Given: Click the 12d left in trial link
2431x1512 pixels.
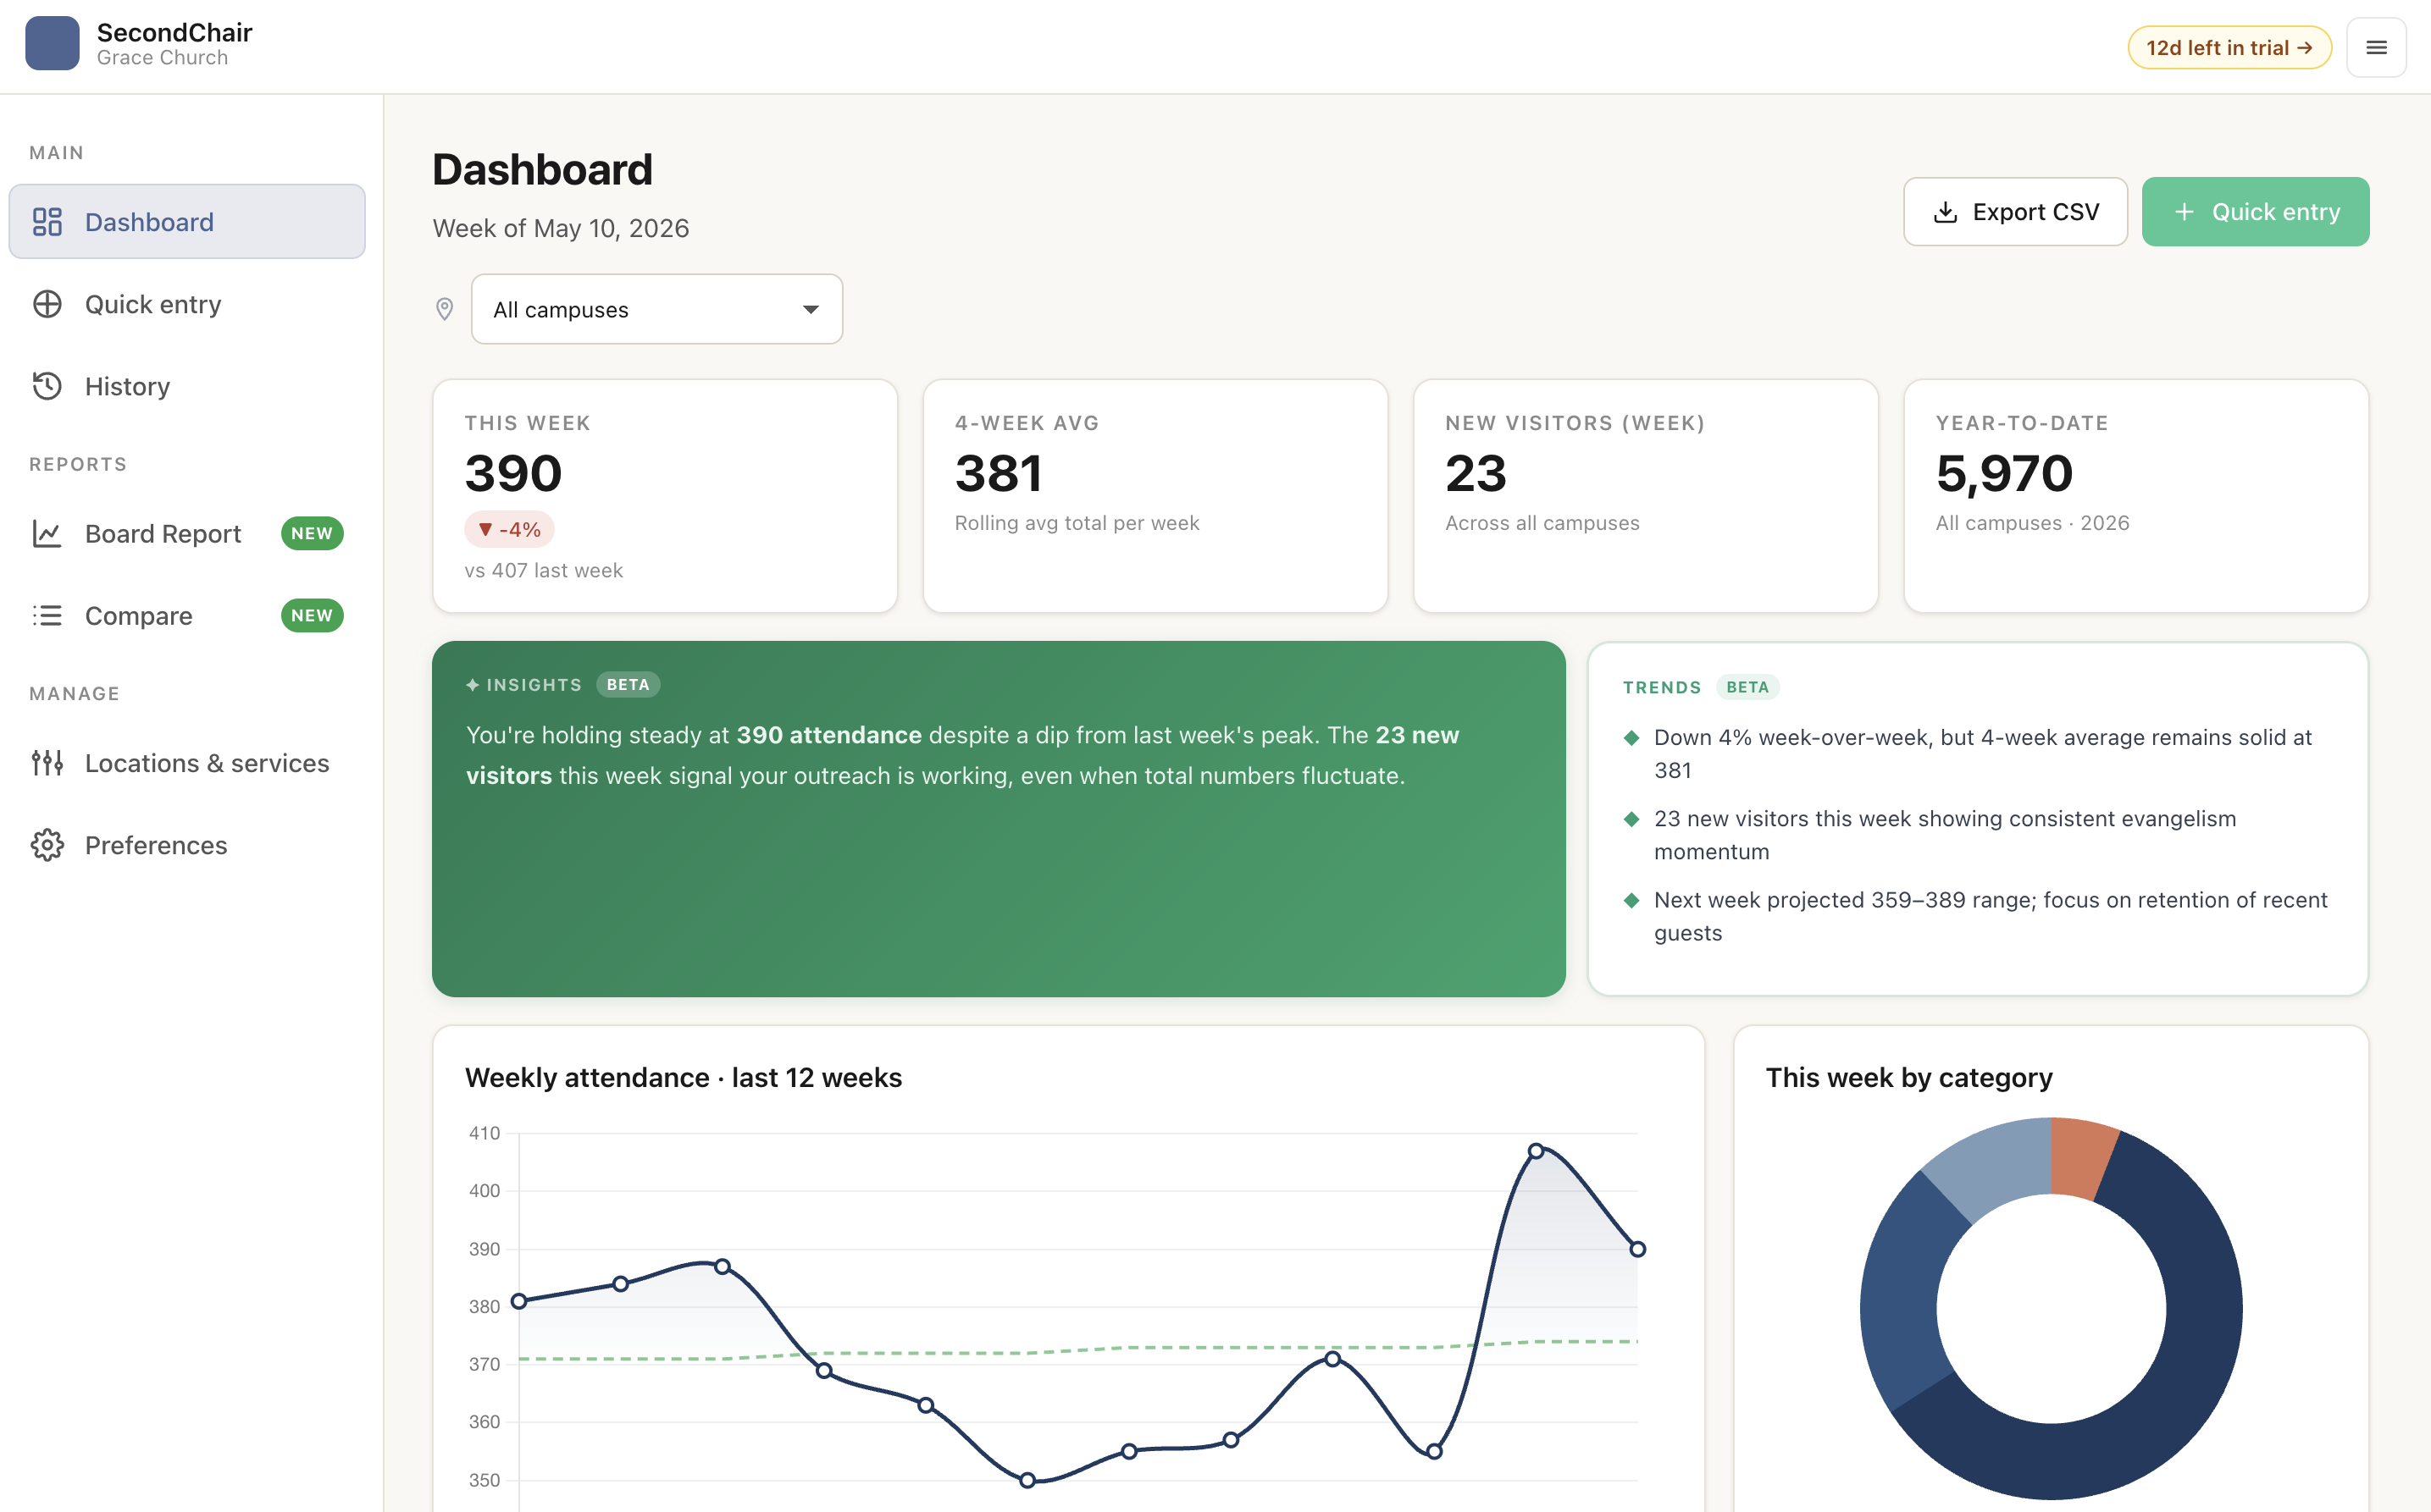Looking at the screenshot, I should pos(2229,48).
